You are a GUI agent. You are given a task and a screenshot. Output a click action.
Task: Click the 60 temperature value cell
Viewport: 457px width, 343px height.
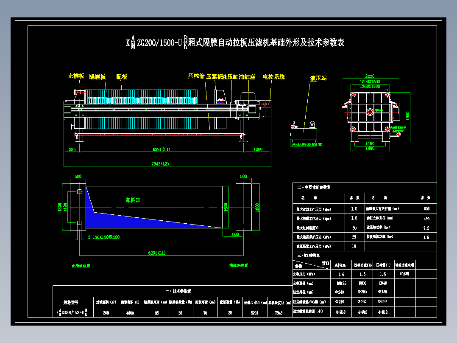354,228
